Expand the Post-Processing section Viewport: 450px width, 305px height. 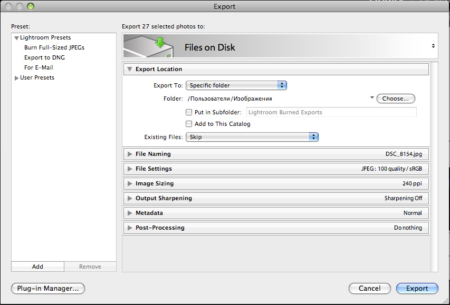point(130,228)
